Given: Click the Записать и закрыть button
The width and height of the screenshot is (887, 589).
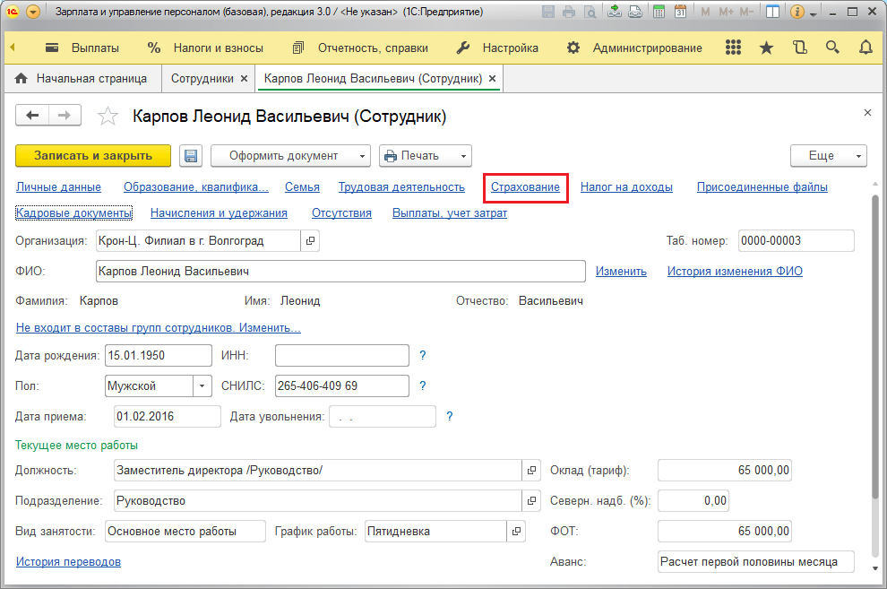Looking at the screenshot, I should tap(93, 156).
